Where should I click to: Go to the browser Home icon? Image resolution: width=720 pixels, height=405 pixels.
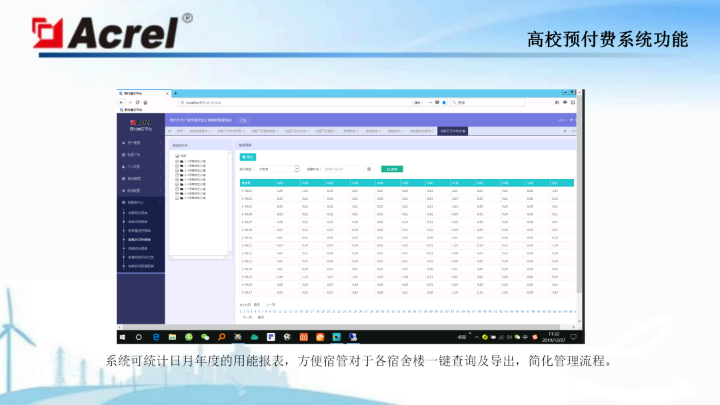point(145,103)
